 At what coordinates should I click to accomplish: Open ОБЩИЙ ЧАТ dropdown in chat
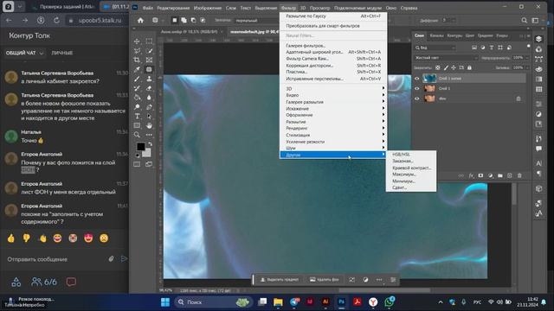pyautogui.click(x=24, y=53)
